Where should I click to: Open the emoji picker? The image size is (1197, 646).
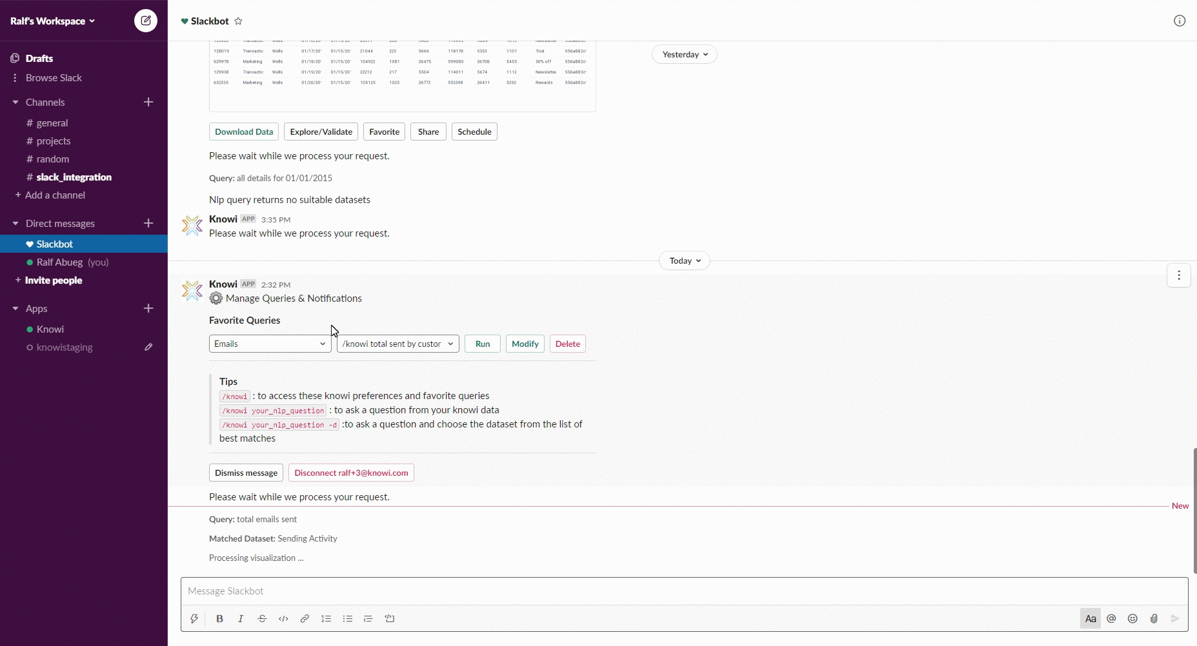(1132, 618)
